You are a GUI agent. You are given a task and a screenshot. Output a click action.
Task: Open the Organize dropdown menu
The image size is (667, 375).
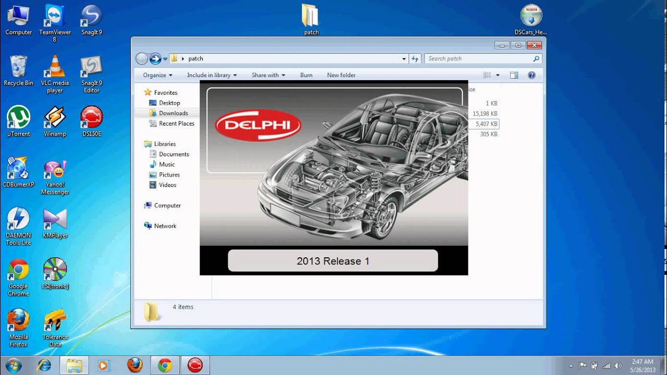[157, 75]
